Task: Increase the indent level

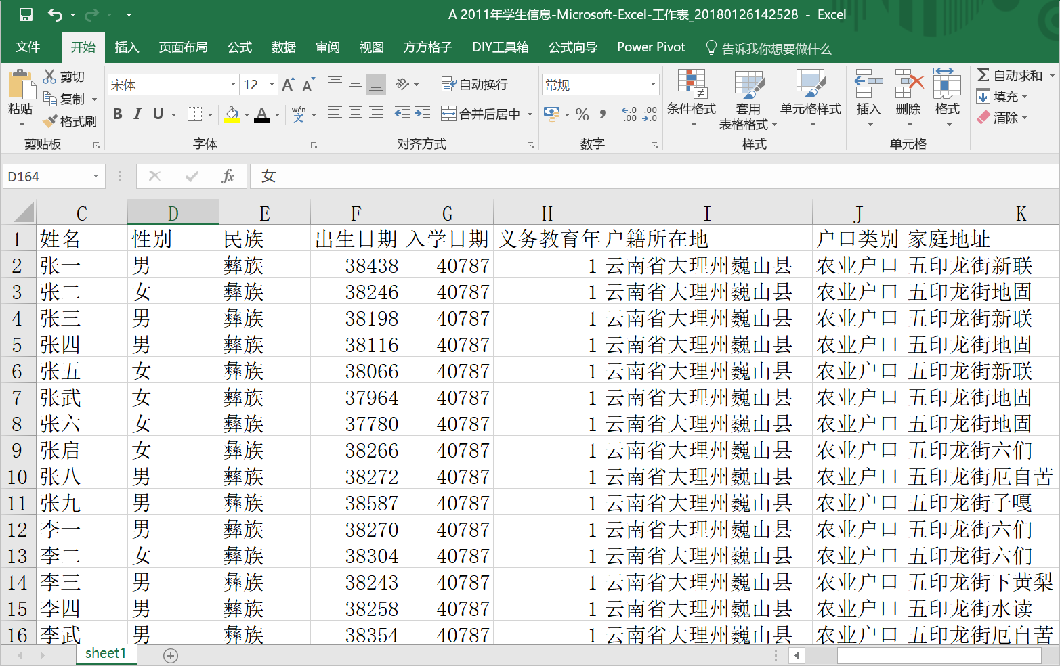Action: point(423,114)
